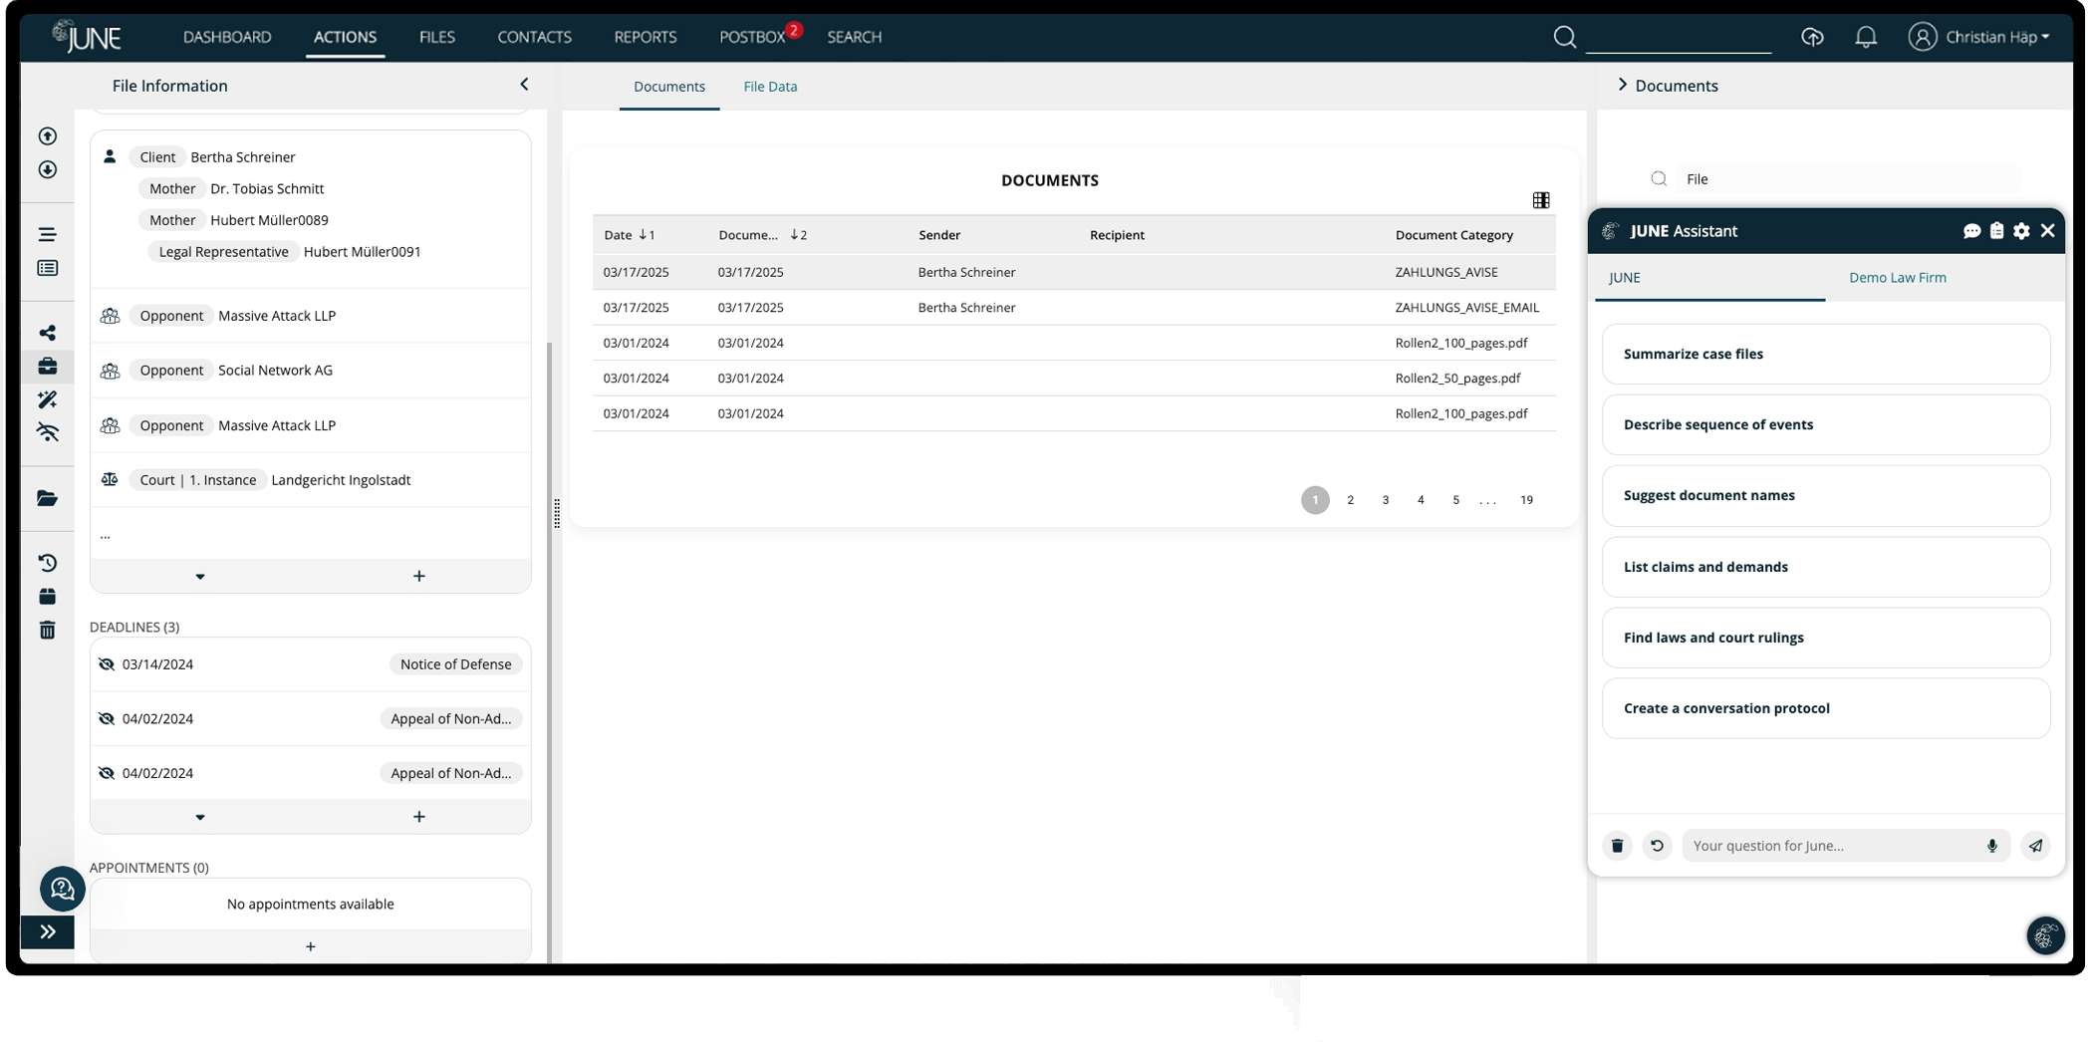Screen dimensions: 2092x1042
Task: Expand the Documents side panel chevron
Action: [x=1622, y=85]
